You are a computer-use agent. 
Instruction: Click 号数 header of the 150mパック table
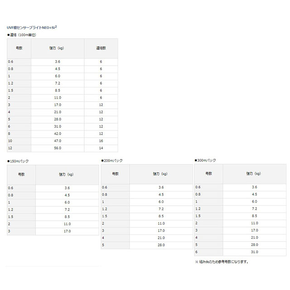tap(21, 174)
